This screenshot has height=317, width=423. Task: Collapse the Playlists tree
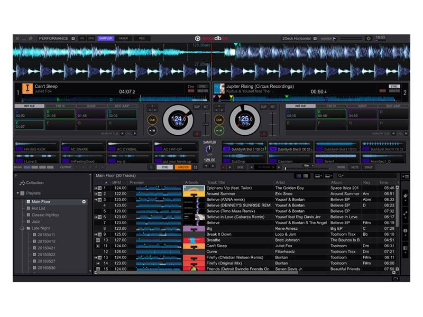[x=17, y=193]
